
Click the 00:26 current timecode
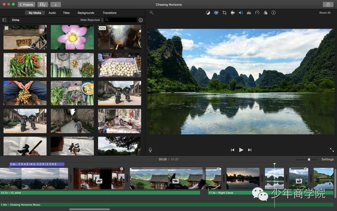coord(163,159)
